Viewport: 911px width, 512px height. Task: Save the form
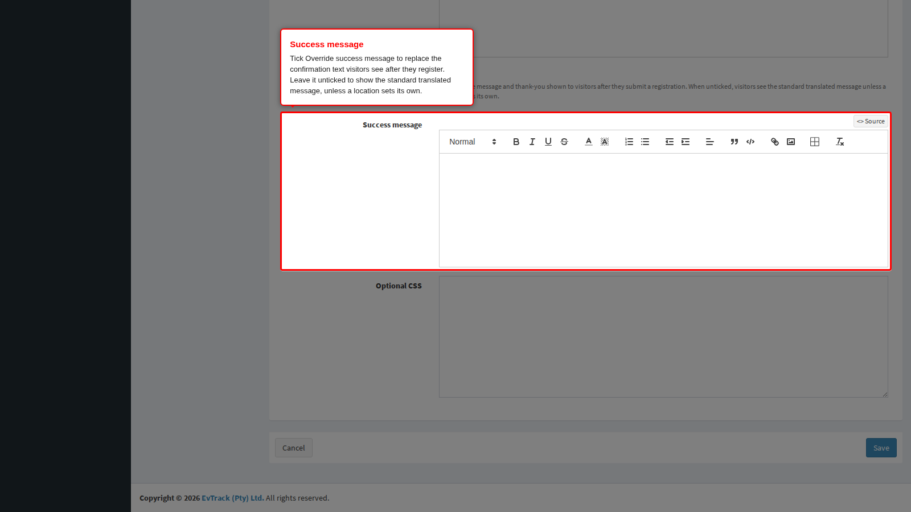tap(881, 448)
